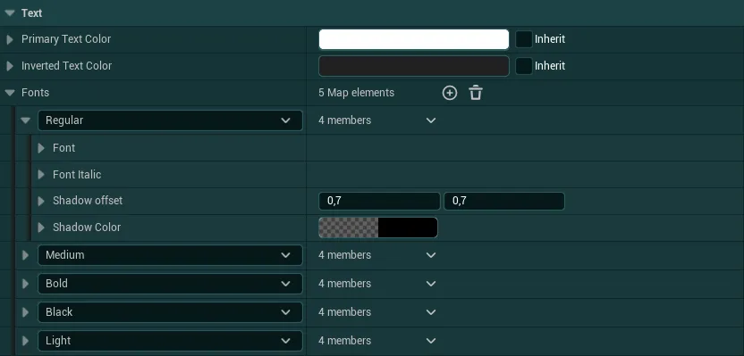Viewport: 744px width, 356px height.
Task: Collapse the Regular font entry
Action: pos(26,120)
